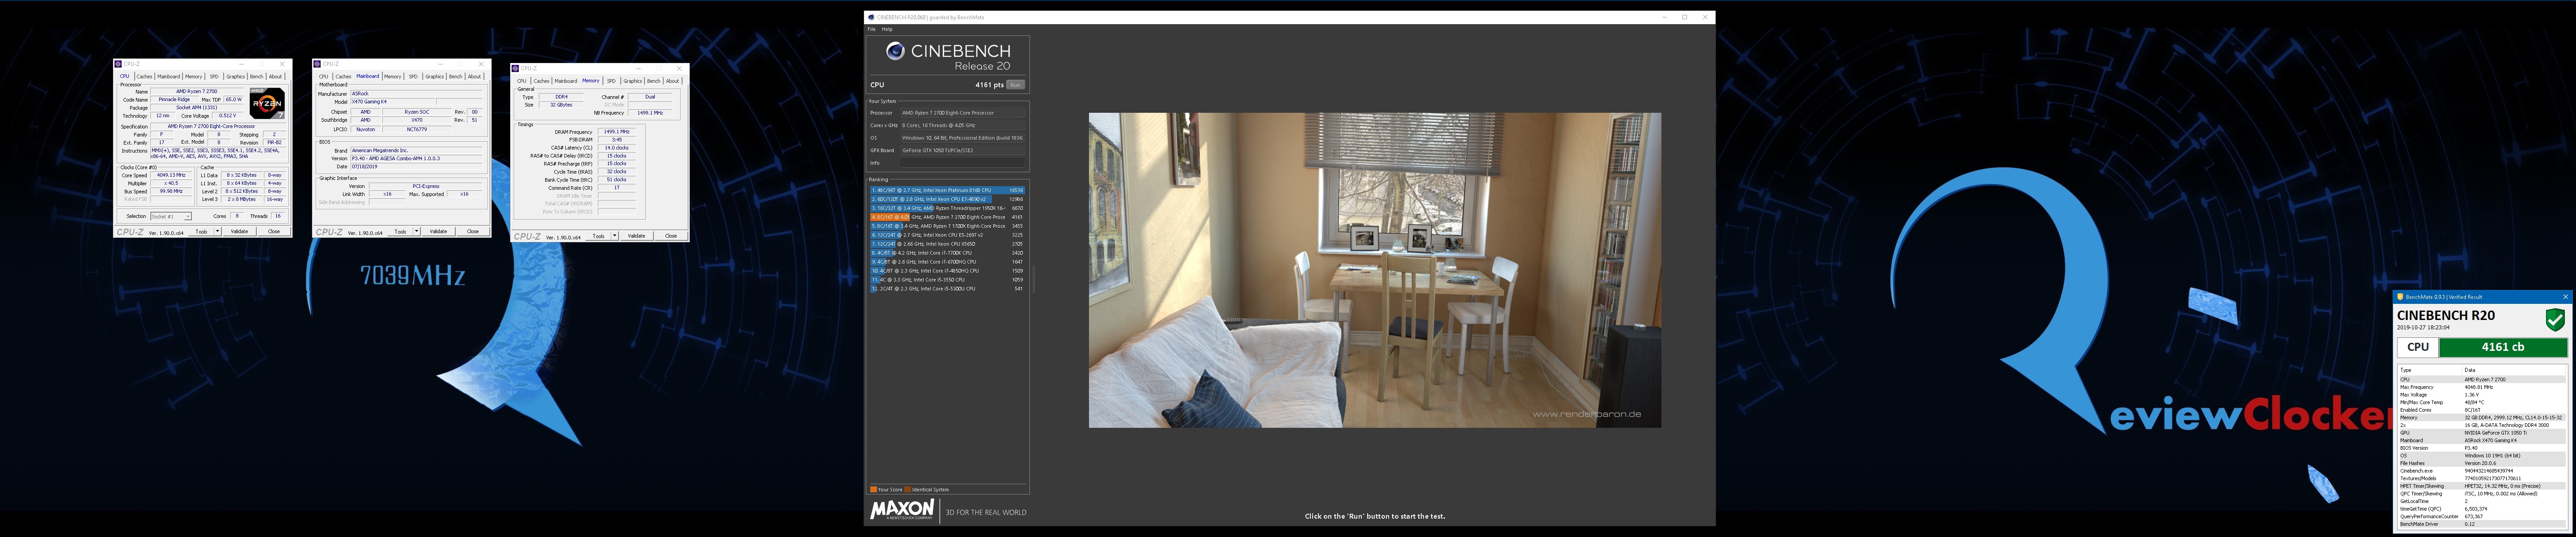Screen dimensions: 2576x537
Task: Click title bar icon of CPU-Z CPU-tab window
Action: tap(119, 64)
